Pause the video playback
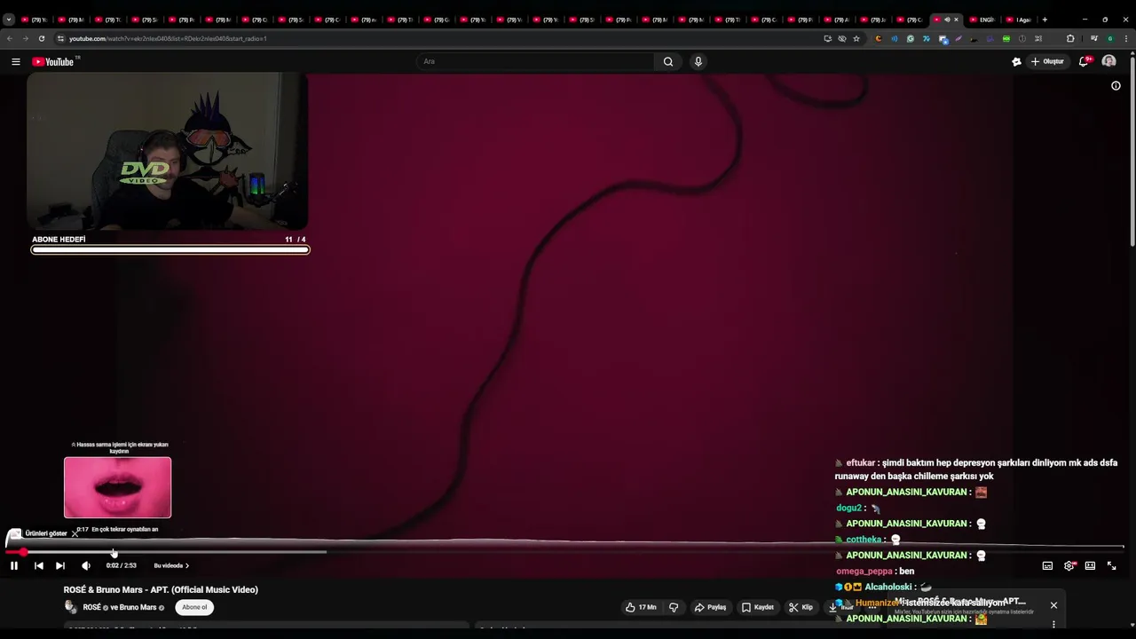This screenshot has height=639, width=1136. click(14, 565)
